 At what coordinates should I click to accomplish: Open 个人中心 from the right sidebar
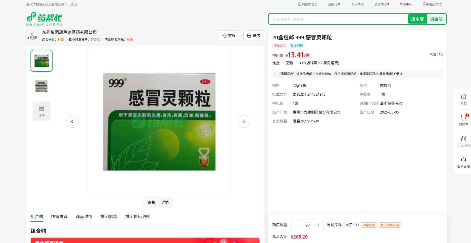tap(463, 139)
